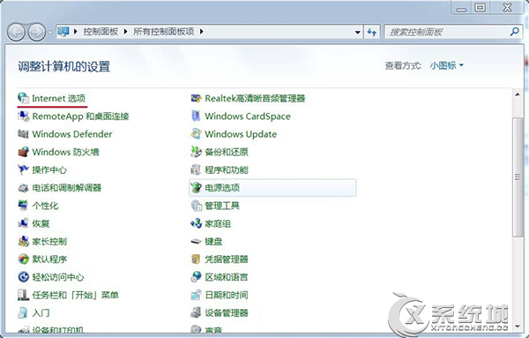
Task: Click in the 搜索控制面板 search field
Action: pos(447,33)
